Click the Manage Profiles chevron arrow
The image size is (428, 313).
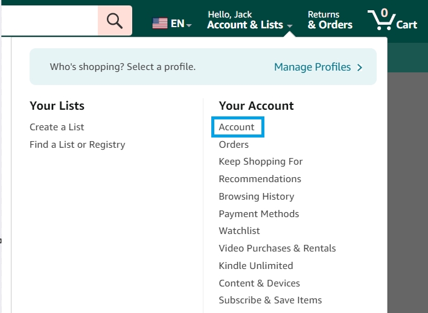(360, 67)
